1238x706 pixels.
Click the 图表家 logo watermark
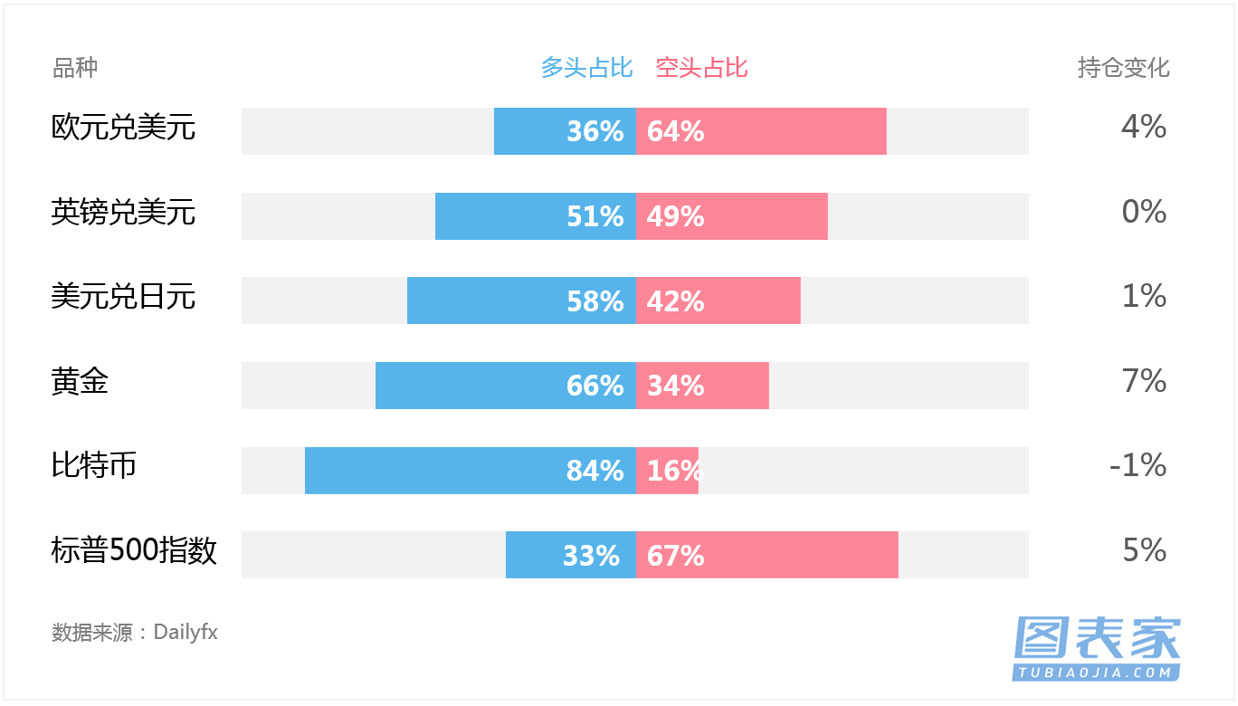point(1097,648)
